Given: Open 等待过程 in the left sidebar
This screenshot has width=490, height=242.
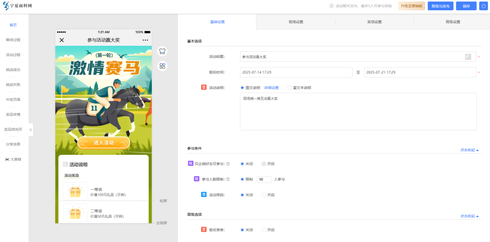Looking at the screenshot, I should (13, 40).
